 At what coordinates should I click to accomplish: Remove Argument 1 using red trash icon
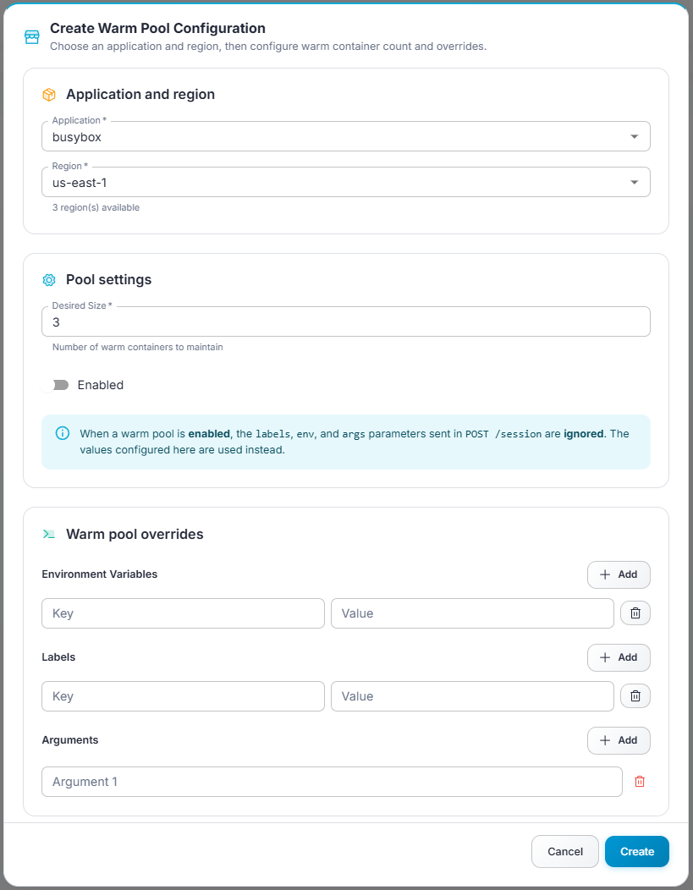click(x=640, y=782)
